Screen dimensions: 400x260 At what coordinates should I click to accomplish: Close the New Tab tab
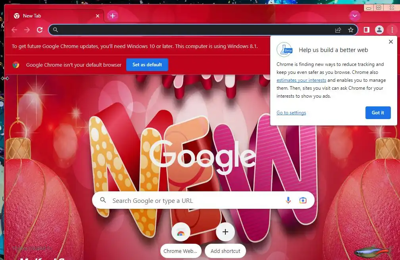pos(98,16)
